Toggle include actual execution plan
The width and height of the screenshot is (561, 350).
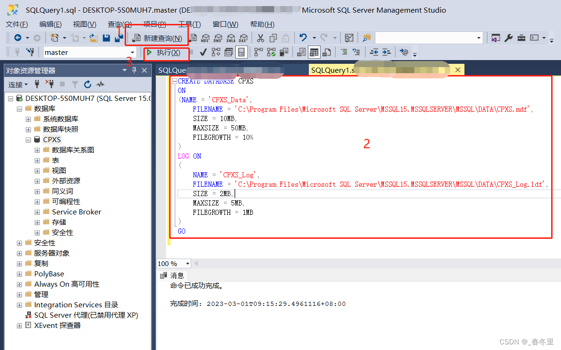[x=258, y=52]
